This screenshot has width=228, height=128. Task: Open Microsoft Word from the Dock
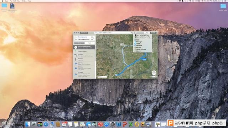click(119, 124)
